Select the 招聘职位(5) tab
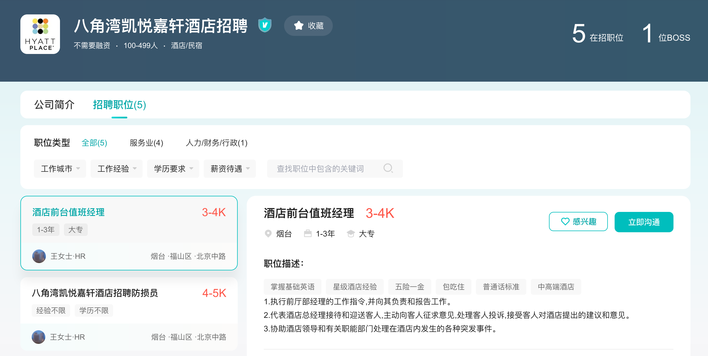 tap(119, 105)
